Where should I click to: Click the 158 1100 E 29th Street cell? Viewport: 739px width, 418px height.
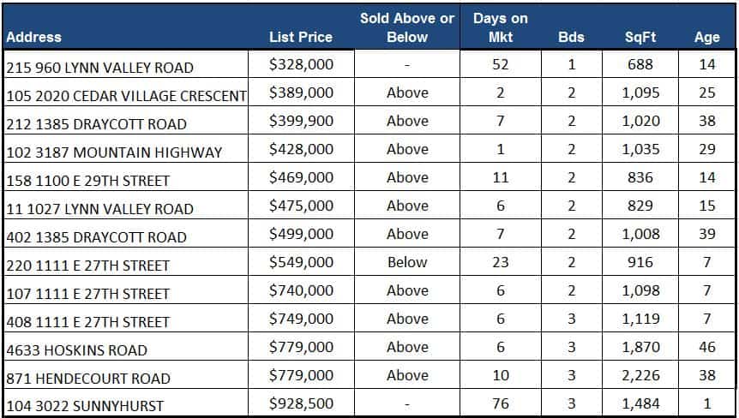[x=88, y=181]
